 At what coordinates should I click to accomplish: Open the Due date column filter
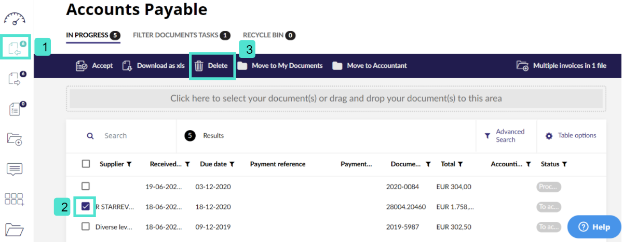pyautogui.click(x=232, y=164)
